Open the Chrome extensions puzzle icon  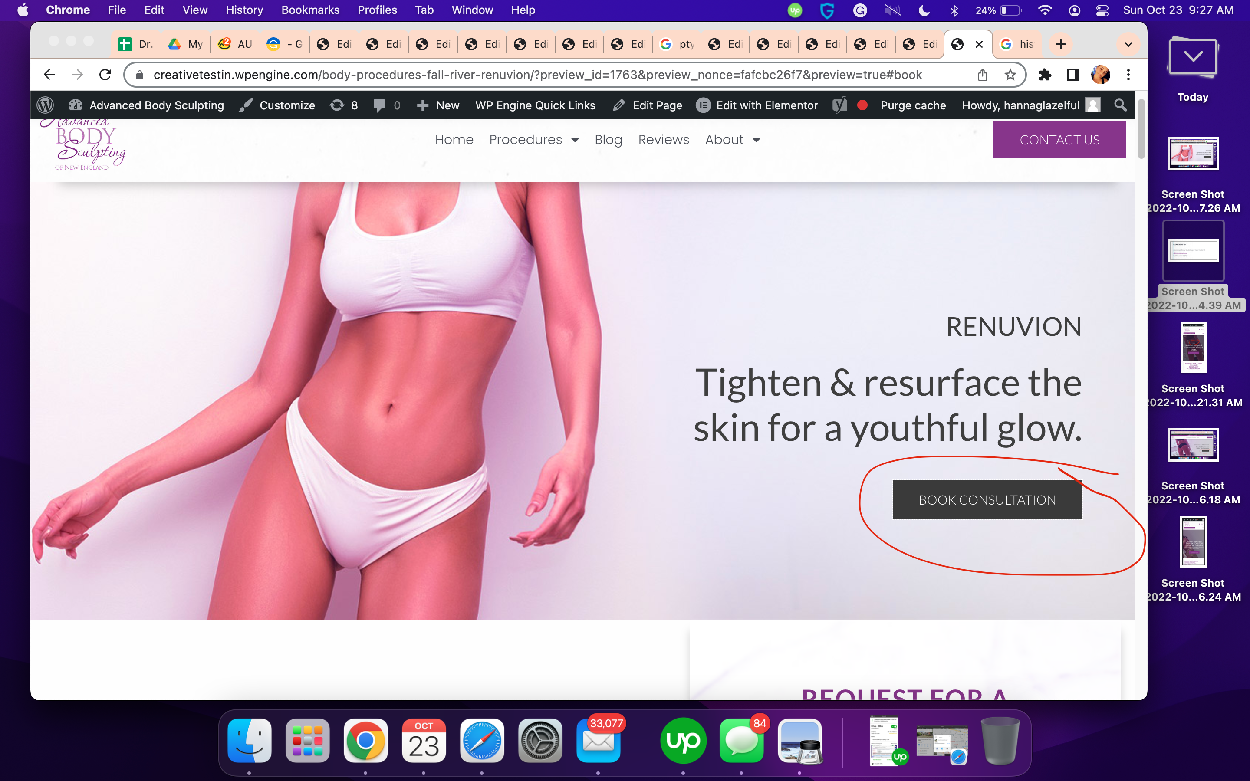pos(1045,75)
